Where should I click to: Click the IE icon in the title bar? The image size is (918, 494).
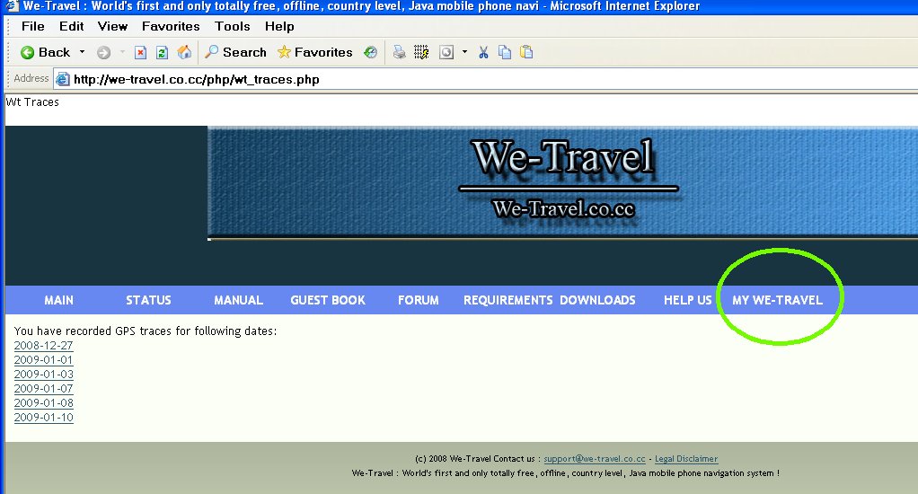coord(12,6)
